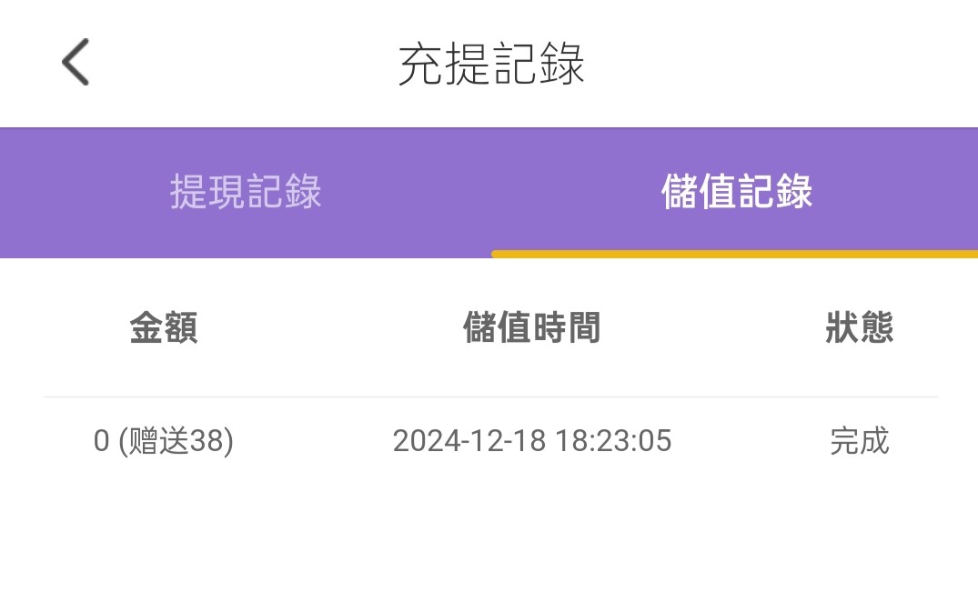Click the (赠送38) bonus text
The image size is (978, 602).
point(176,442)
